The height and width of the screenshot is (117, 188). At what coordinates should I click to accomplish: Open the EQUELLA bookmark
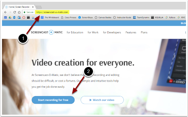pos(157,18)
